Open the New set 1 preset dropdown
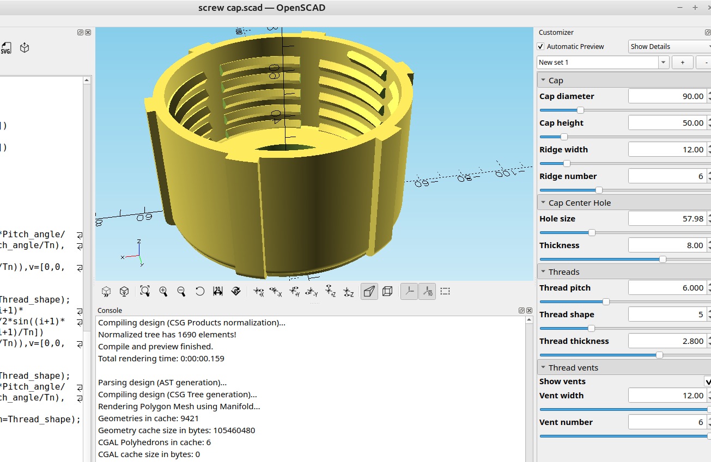 (663, 62)
